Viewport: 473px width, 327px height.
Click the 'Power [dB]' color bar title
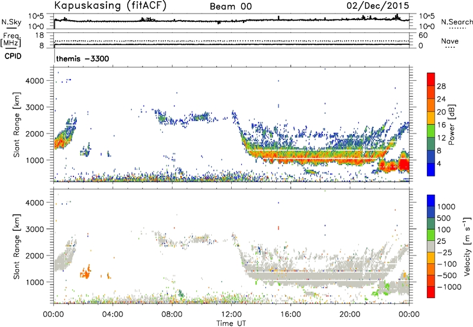click(x=452, y=125)
